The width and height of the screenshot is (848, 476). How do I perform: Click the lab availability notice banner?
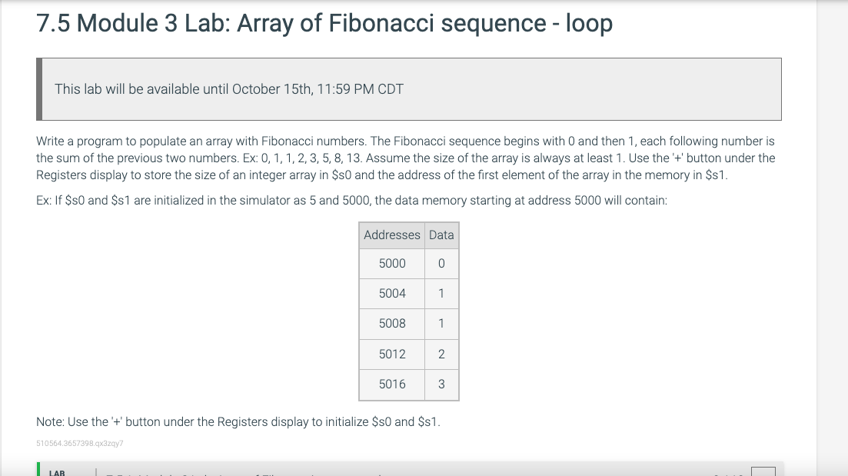tap(409, 89)
